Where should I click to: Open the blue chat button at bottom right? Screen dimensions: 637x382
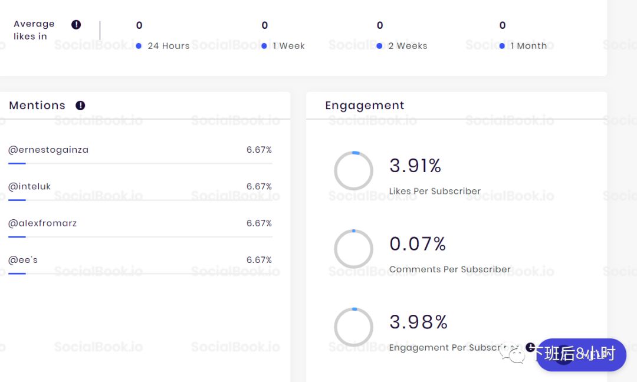coord(581,355)
